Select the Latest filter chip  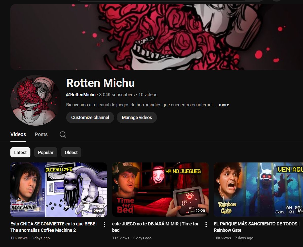(20, 152)
